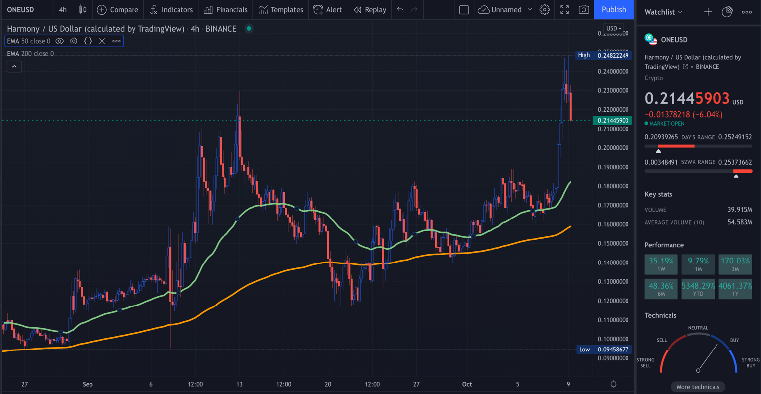The image size is (761, 394).
Task: Open the Indicators fx menu
Action: click(172, 10)
